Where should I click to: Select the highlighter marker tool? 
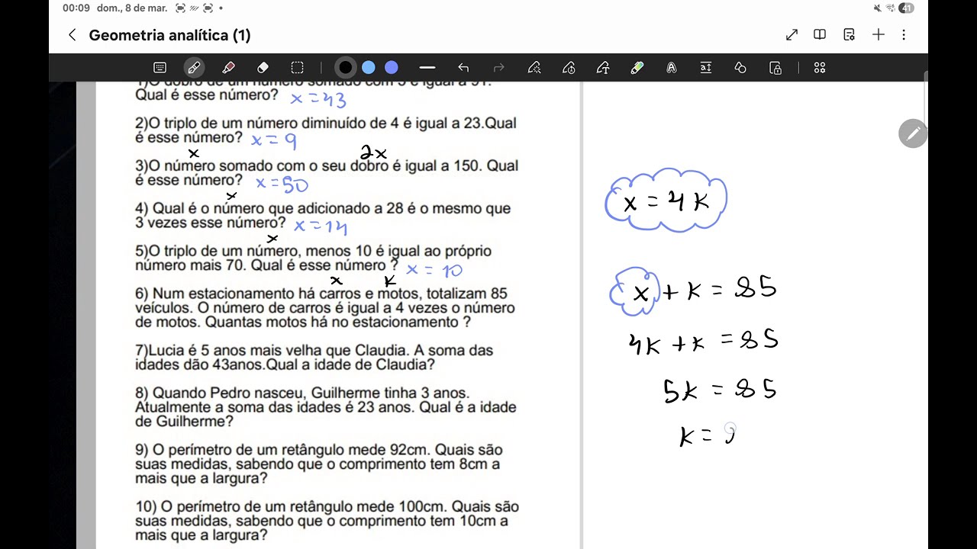click(228, 68)
